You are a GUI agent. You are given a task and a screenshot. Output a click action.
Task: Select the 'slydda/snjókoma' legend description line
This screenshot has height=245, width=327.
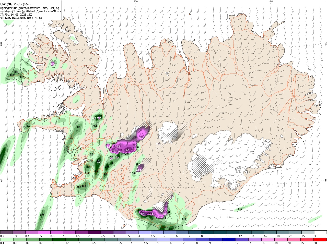pos(30,11)
